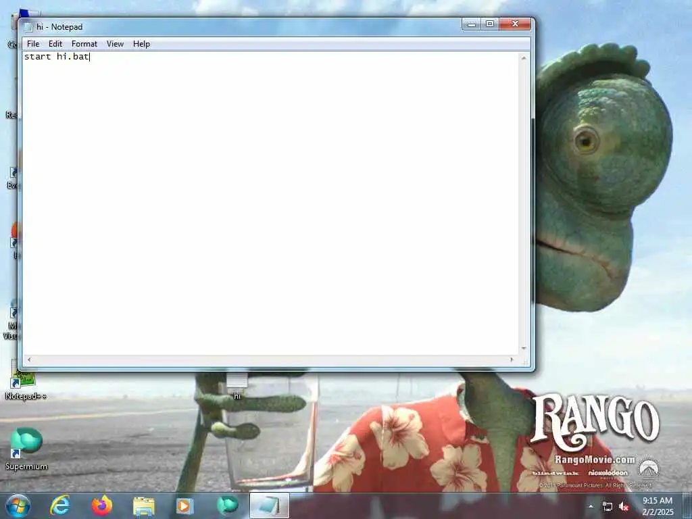
Task: Launch Internet Explorer from the taskbar
Action: pos(60,505)
